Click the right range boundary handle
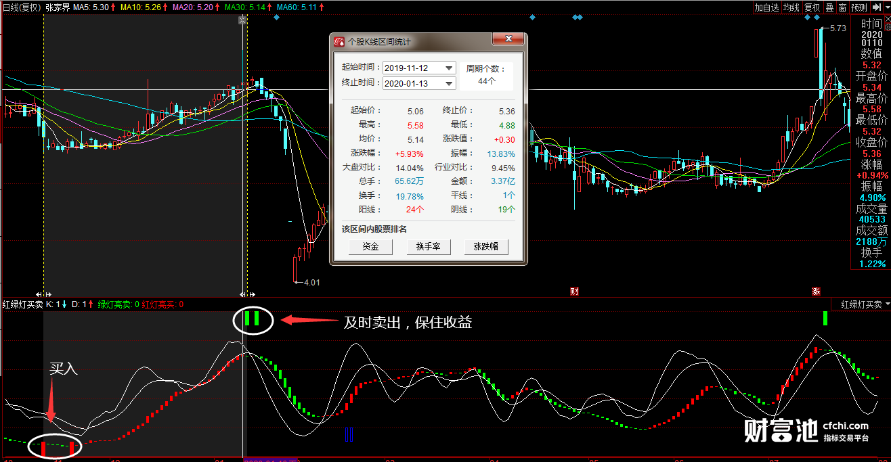Screen dimensions: 891x462 click(247, 294)
